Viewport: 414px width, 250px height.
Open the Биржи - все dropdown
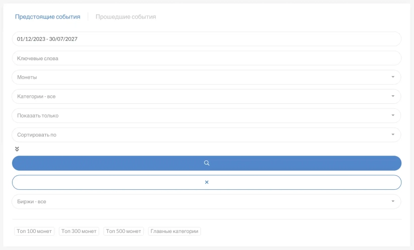coord(201,202)
